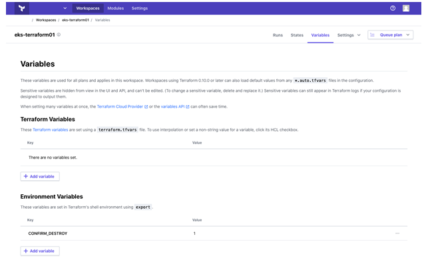Click the queue plan list icon
Image resolution: width=428 pixels, height=266 pixels.
373,35
